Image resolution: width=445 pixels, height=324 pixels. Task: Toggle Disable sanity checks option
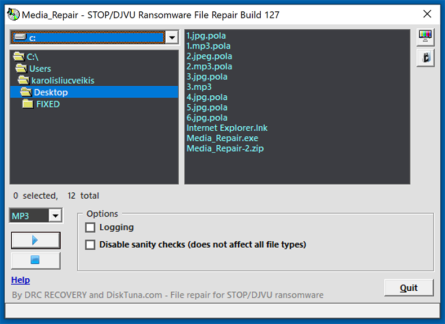click(90, 245)
